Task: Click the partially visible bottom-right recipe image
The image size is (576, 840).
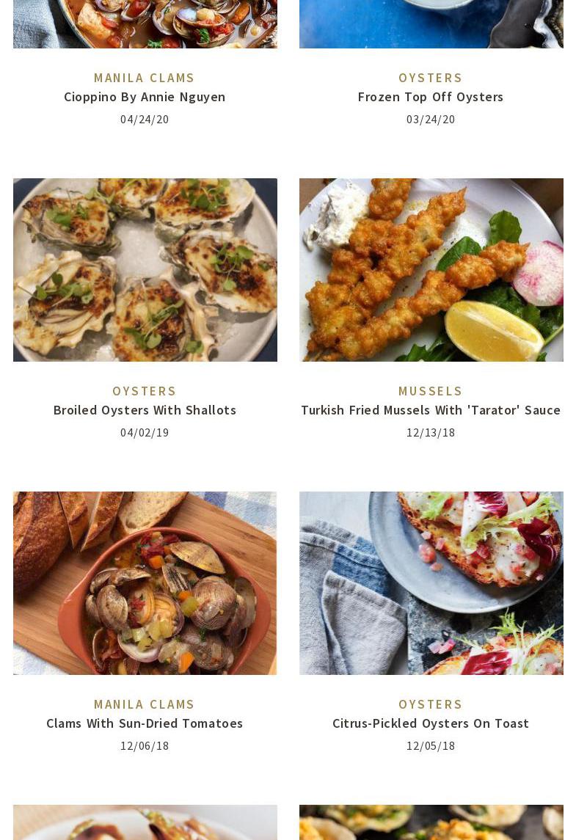Action: pyautogui.click(x=431, y=822)
